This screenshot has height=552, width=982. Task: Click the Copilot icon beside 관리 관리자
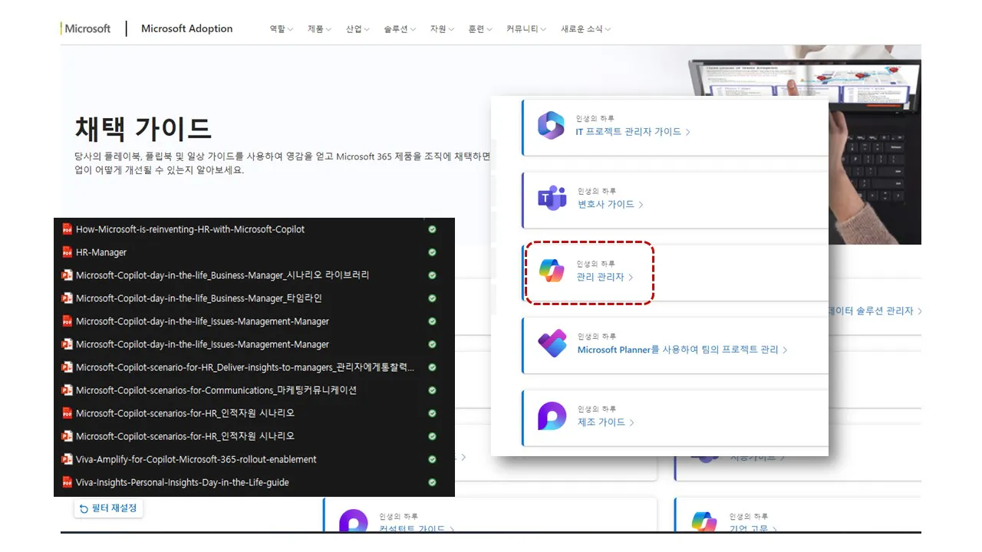coord(551,271)
